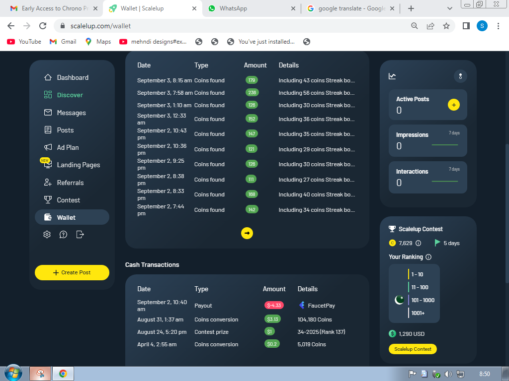The height and width of the screenshot is (381, 509).
Task: Switch to Early Access to Chrono tab
Action: (x=51, y=8)
